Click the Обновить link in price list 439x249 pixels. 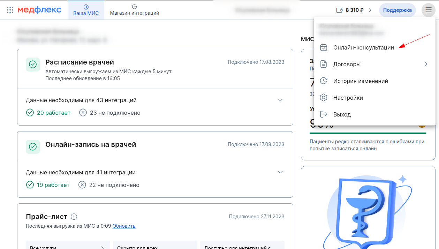(124, 226)
